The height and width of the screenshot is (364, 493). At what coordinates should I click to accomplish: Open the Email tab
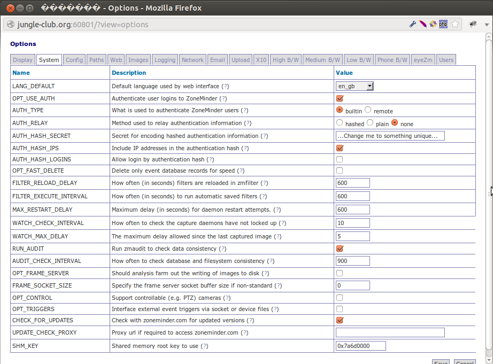[218, 60]
